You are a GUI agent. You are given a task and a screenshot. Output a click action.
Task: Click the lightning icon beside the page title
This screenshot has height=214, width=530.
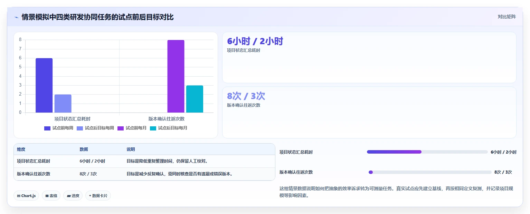(16, 17)
